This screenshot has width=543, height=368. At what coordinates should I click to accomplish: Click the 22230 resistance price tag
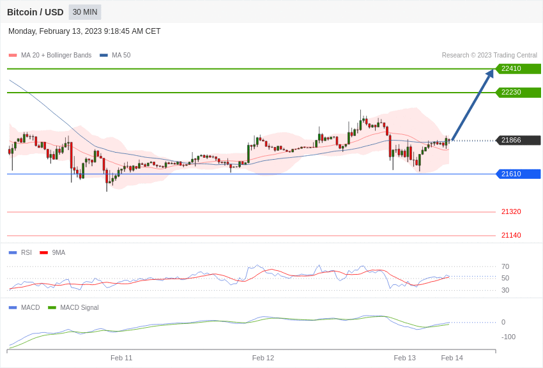tap(518, 93)
